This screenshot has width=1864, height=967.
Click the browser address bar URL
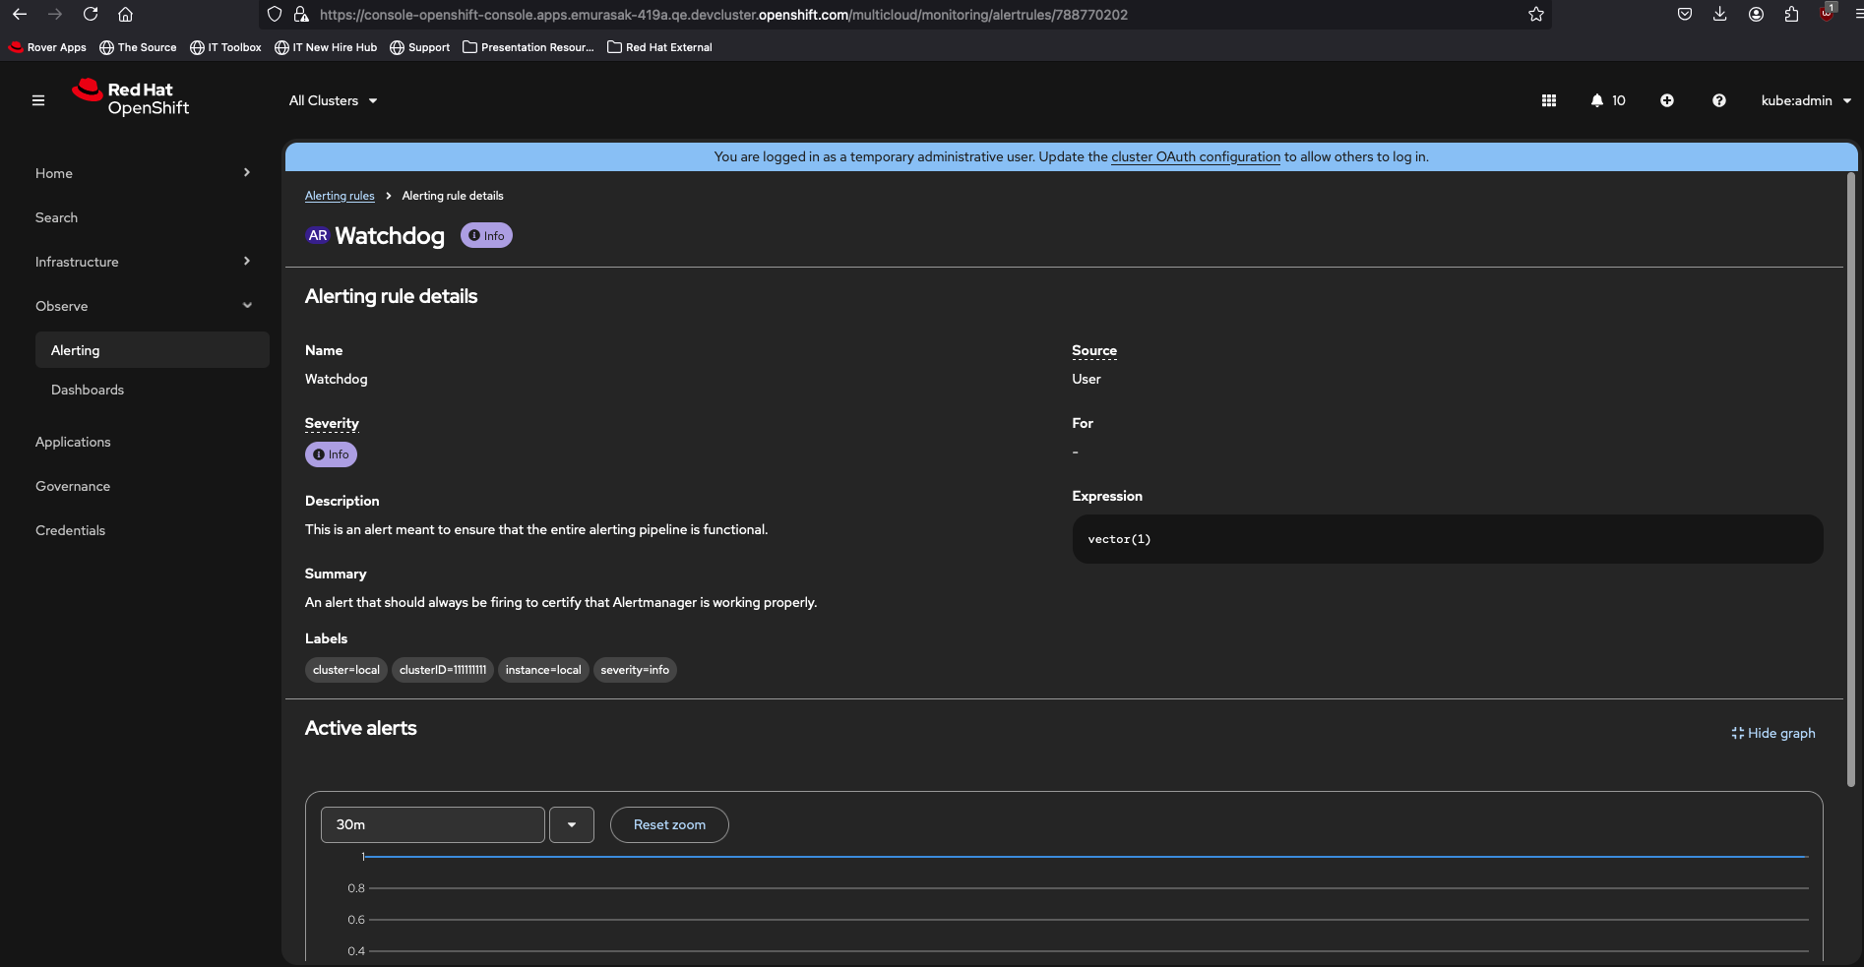[723, 15]
